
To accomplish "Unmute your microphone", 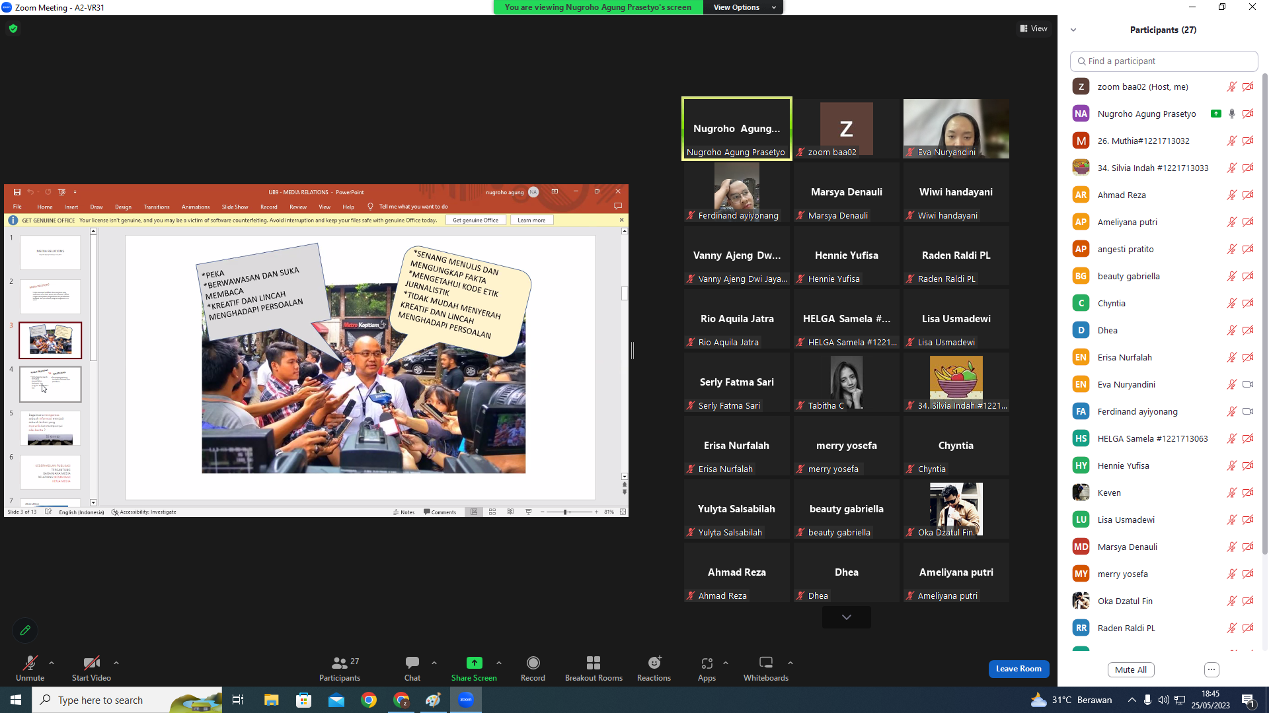I will point(30,668).
